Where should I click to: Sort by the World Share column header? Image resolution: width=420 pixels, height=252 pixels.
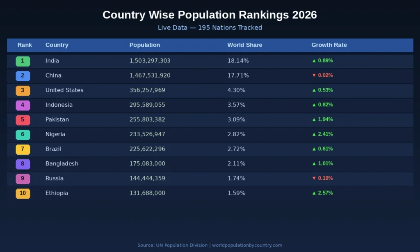pyautogui.click(x=245, y=45)
